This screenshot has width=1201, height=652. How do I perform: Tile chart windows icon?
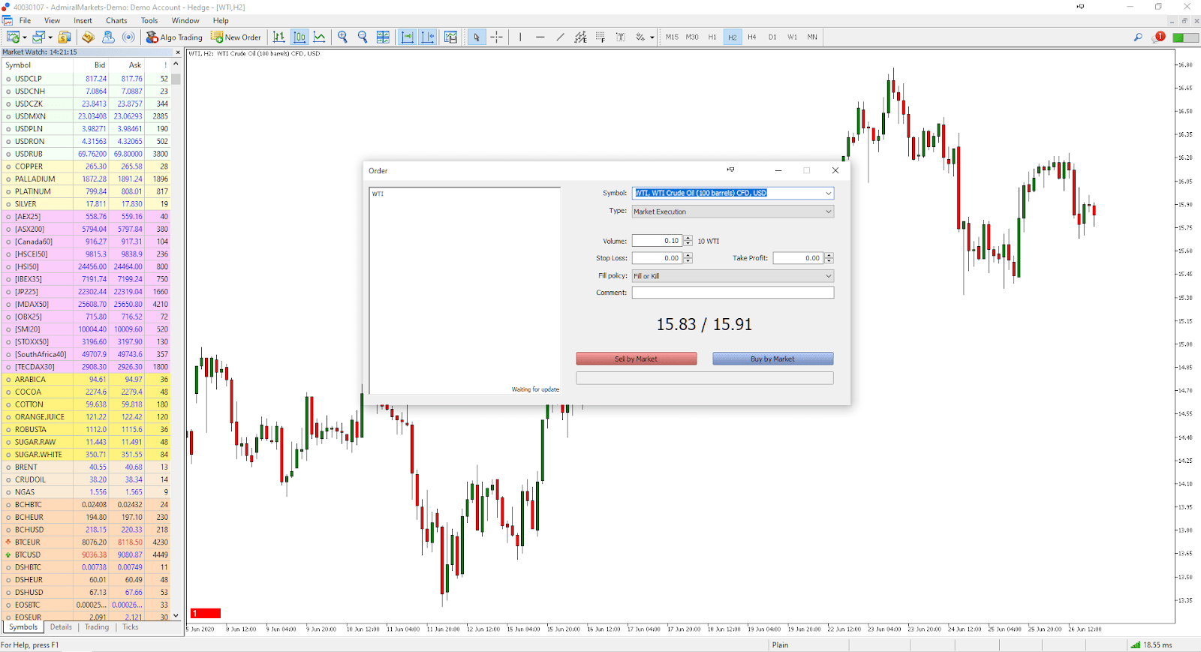(383, 37)
